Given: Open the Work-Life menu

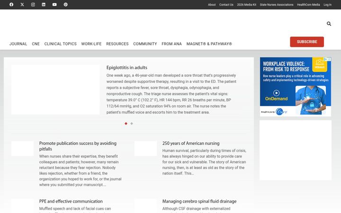Looking at the screenshot, I should point(91,44).
